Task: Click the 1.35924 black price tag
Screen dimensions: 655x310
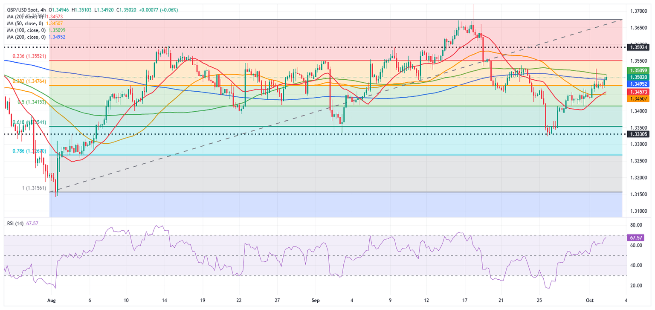Action: [x=639, y=47]
